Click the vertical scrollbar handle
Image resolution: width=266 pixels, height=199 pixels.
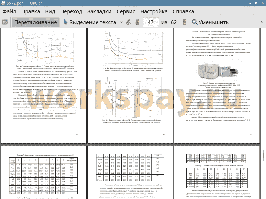pyautogui.click(x=263, y=155)
